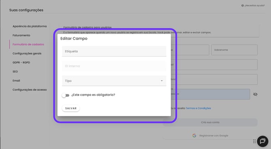Open Configurações gerais section
The image size is (271, 149).
[27, 53]
